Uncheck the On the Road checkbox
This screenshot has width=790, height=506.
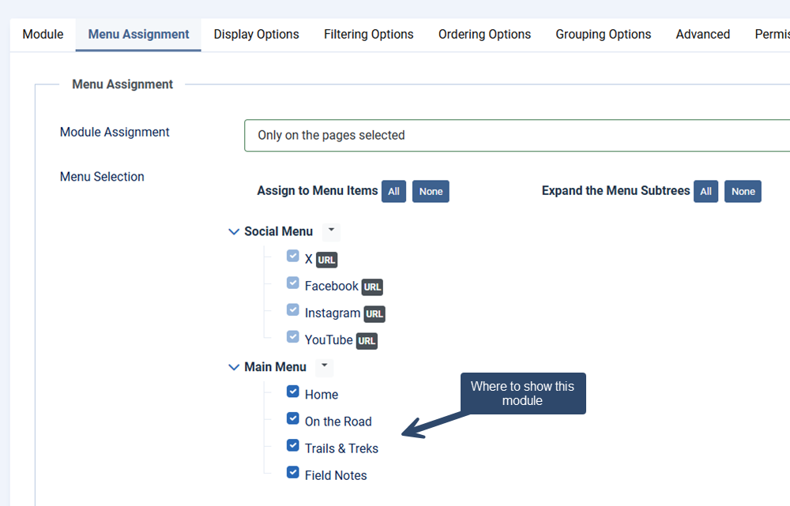pyautogui.click(x=293, y=418)
